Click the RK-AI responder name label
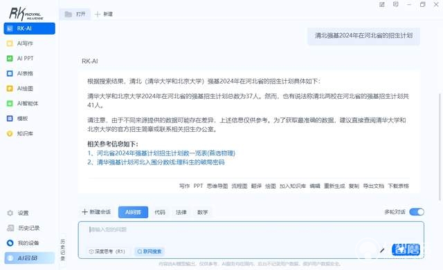Image resolution: width=443 pixels, height=270 pixels. pyautogui.click(x=90, y=61)
